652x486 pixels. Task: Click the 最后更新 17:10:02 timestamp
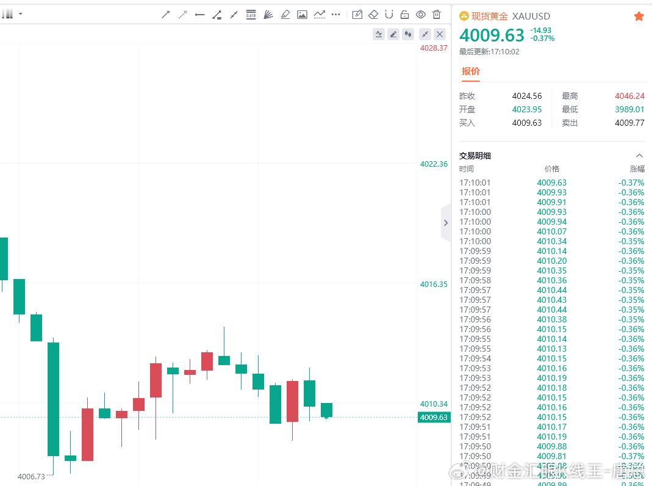(x=489, y=52)
